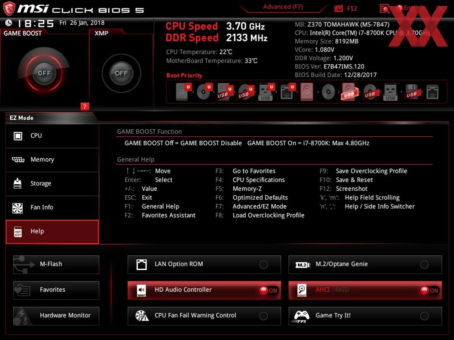The height and width of the screenshot is (340, 454).
Task: Disable the HD Audio Controller toggle
Action: [x=268, y=290]
